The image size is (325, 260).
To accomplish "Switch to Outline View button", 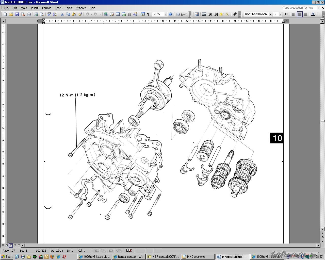I will [x=15, y=246].
